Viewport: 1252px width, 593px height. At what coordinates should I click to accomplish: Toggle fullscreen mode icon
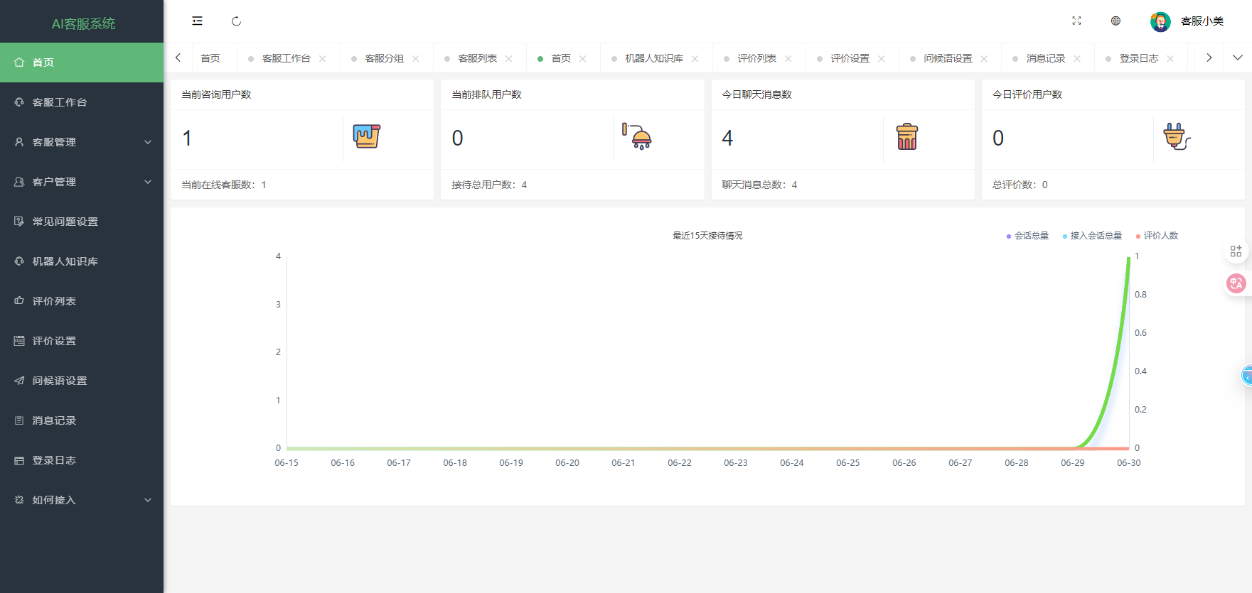tap(1076, 21)
